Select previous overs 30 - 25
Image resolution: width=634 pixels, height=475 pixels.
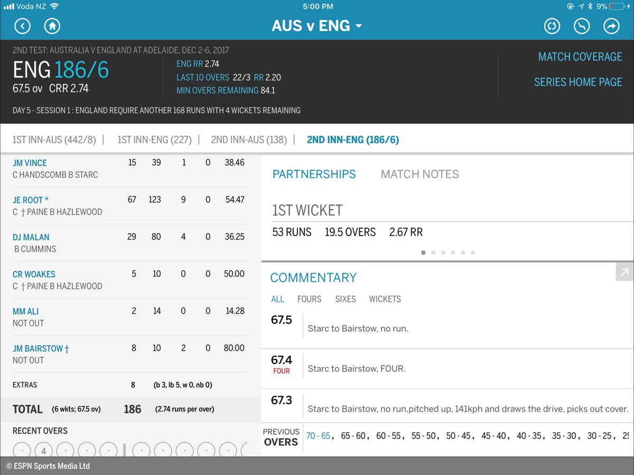[599, 436]
